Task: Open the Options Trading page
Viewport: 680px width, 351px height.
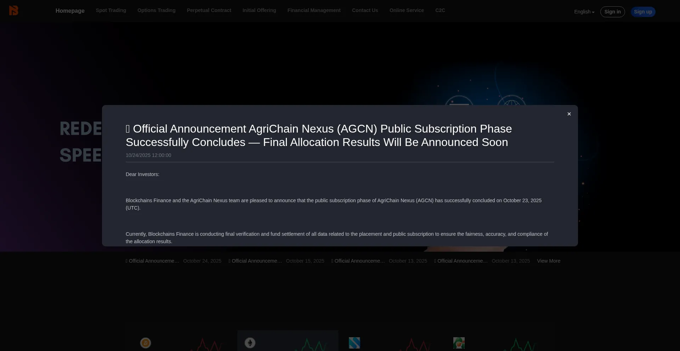Action: coord(156,11)
